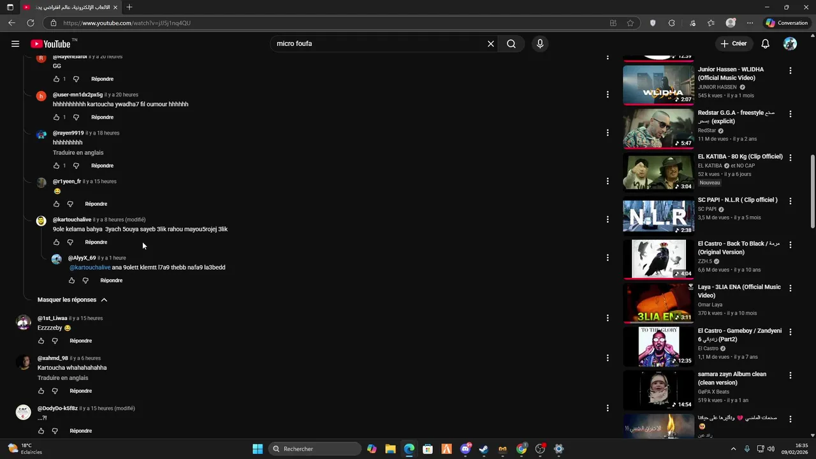The width and height of the screenshot is (816, 459).
Task: Click the search magnifier button
Action: click(x=511, y=44)
